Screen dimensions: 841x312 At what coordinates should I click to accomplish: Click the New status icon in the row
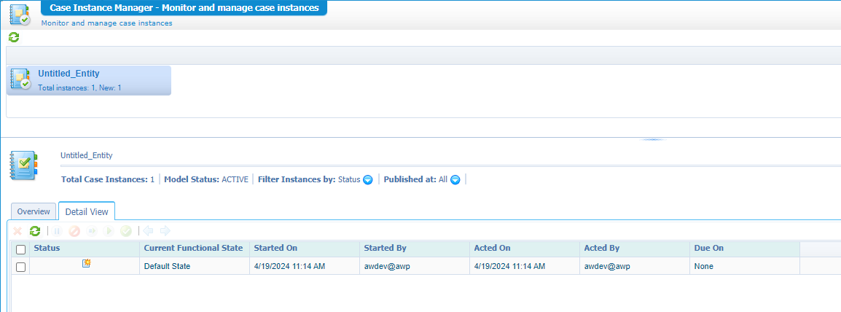click(x=86, y=265)
